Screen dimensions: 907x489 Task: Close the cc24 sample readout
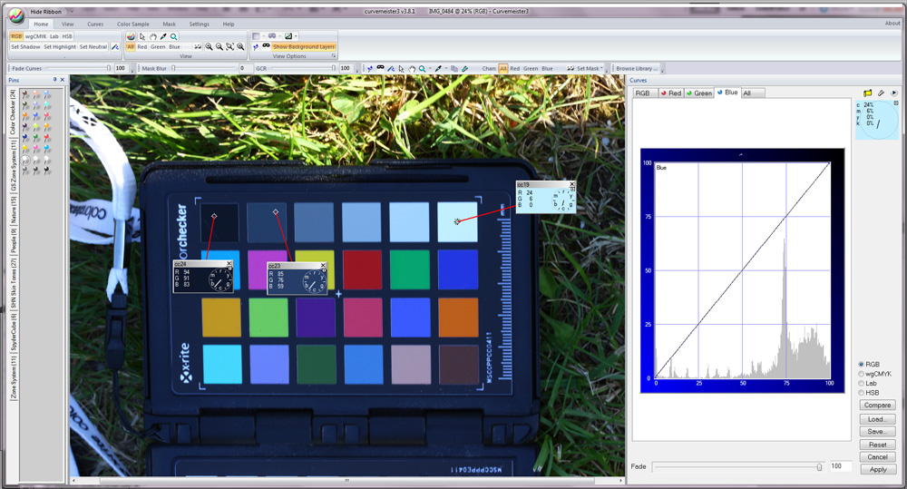click(229, 263)
